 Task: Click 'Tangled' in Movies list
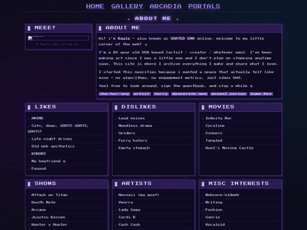coord(214,140)
